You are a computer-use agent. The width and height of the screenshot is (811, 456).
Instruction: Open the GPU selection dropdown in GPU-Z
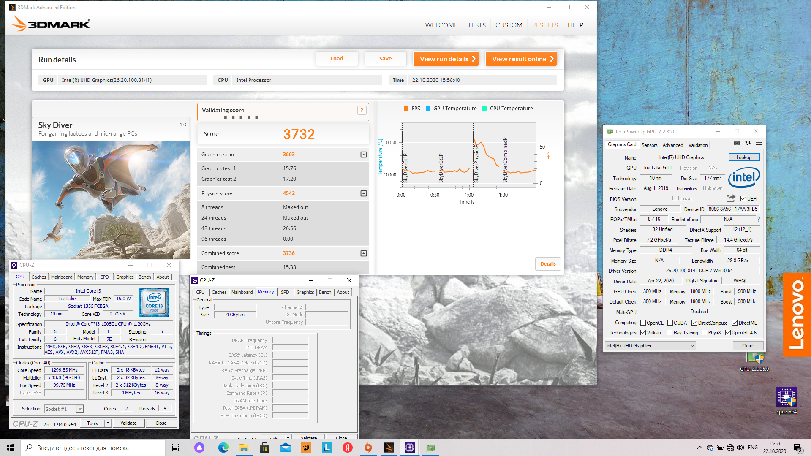650,346
